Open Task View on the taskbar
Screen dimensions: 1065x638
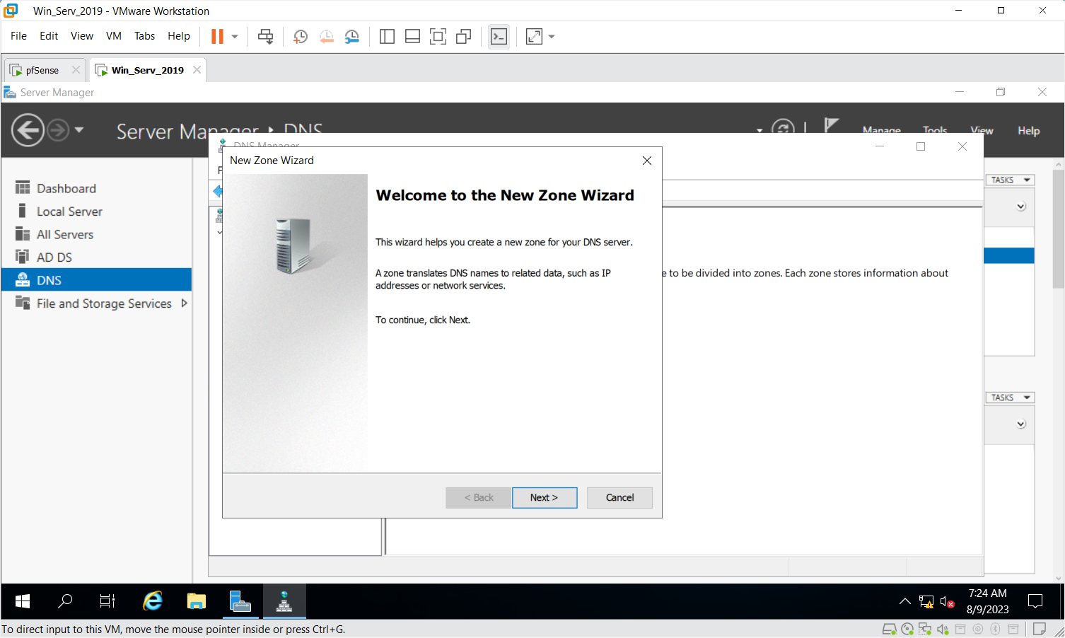(107, 601)
